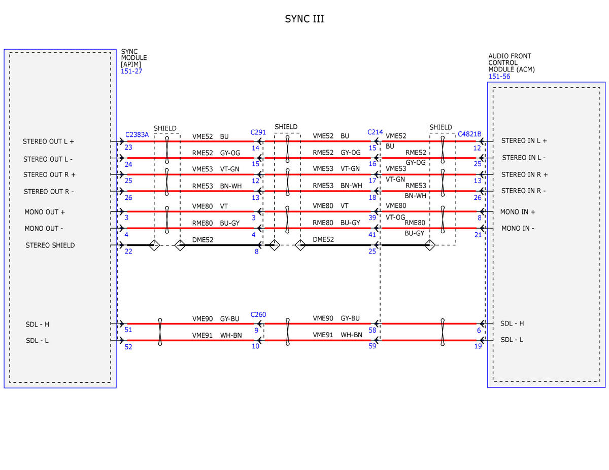609x470 pixels.
Task: Click pin number 39 at C214
Action: [372, 218]
